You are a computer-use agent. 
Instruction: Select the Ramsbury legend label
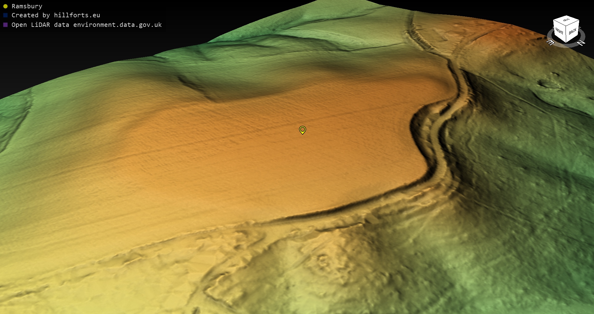pyautogui.click(x=27, y=6)
